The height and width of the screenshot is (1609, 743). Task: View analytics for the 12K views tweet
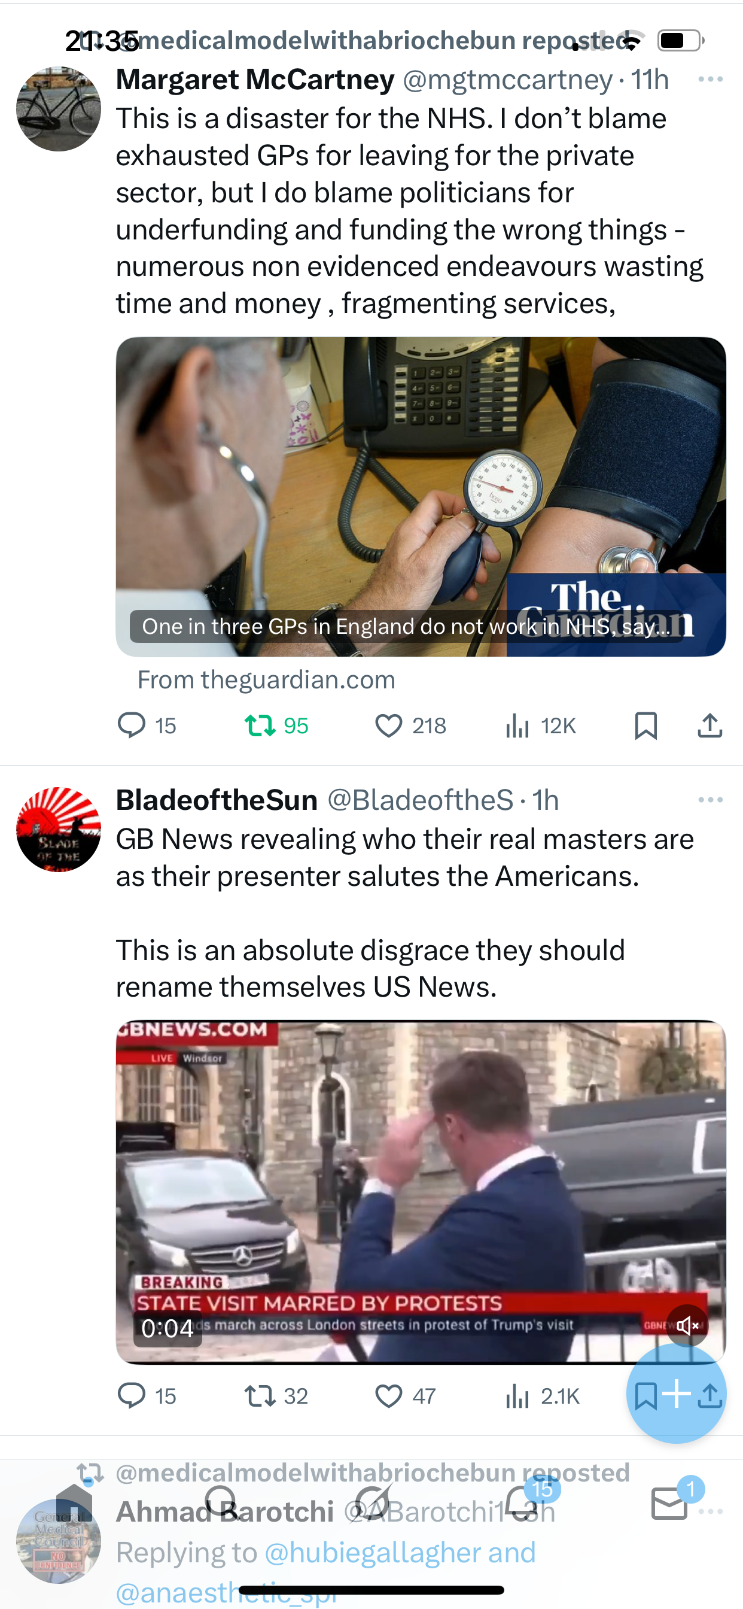click(x=540, y=726)
